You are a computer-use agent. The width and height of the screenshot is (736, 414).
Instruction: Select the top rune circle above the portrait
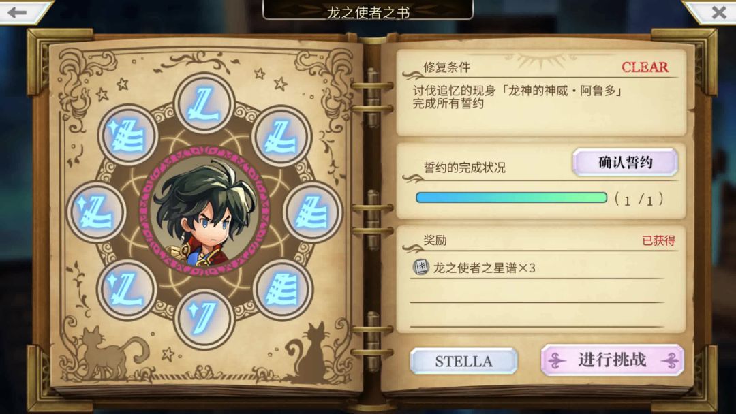(x=203, y=103)
